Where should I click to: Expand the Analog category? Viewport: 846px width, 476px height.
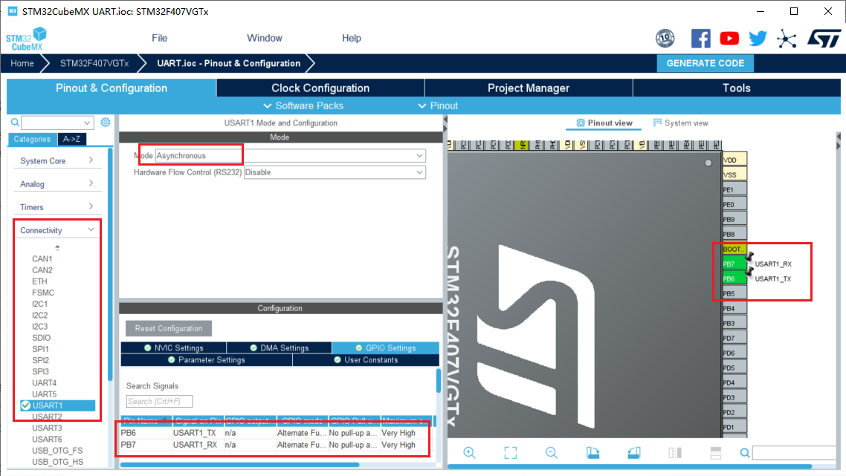pos(56,184)
